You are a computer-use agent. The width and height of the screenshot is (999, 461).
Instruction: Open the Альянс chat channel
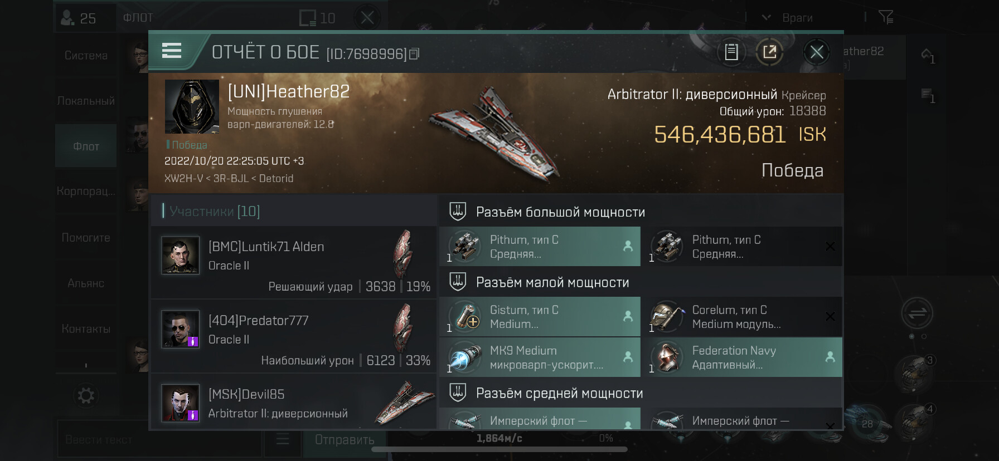click(86, 283)
